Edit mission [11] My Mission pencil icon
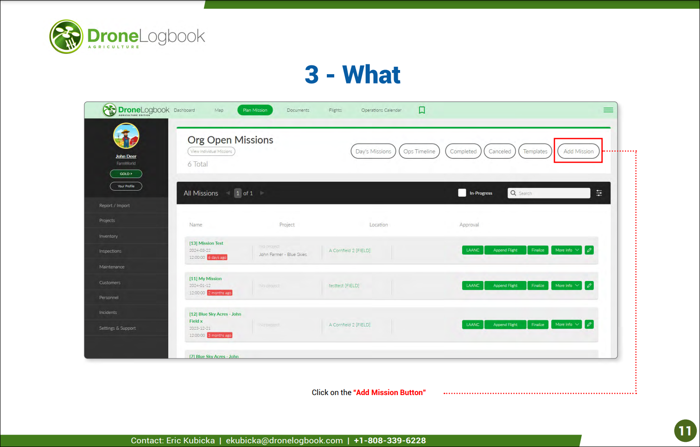The image size is (700, 447). coord(589,286)
